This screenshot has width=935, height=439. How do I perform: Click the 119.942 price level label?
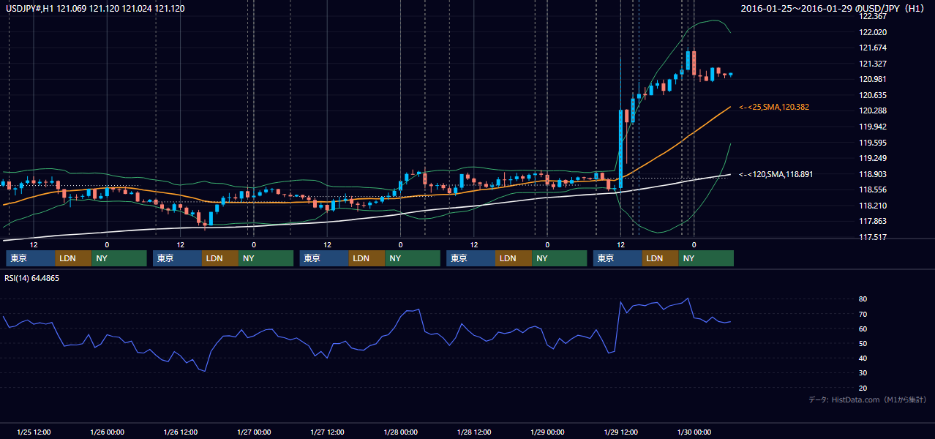tap(874, 127)
